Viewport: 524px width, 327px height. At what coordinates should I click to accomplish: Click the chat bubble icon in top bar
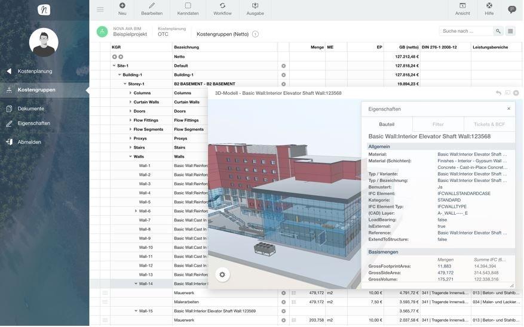511,10
